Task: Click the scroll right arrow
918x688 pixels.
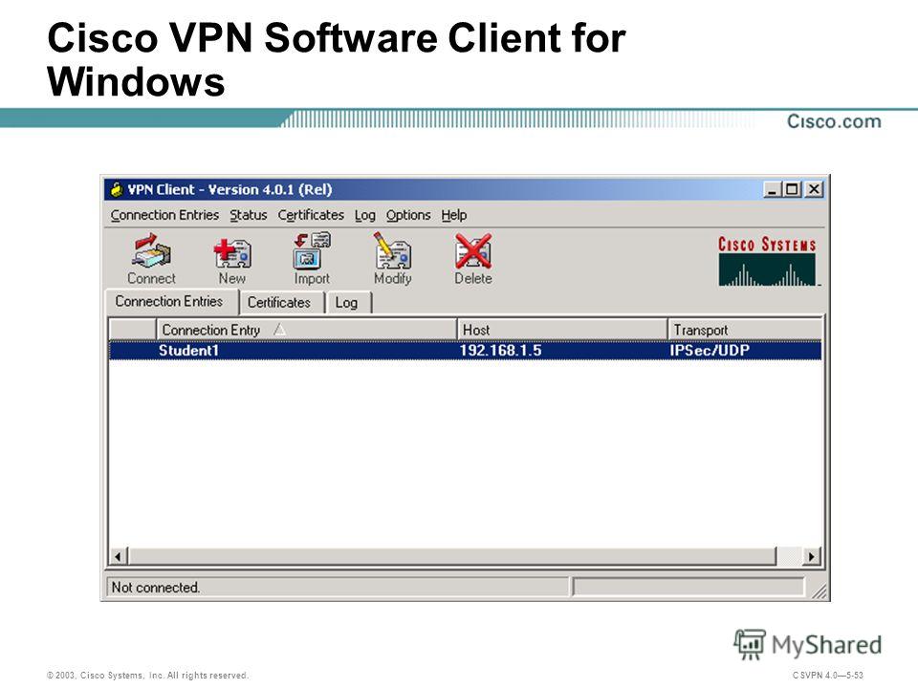Action: [x=812, y=556]
